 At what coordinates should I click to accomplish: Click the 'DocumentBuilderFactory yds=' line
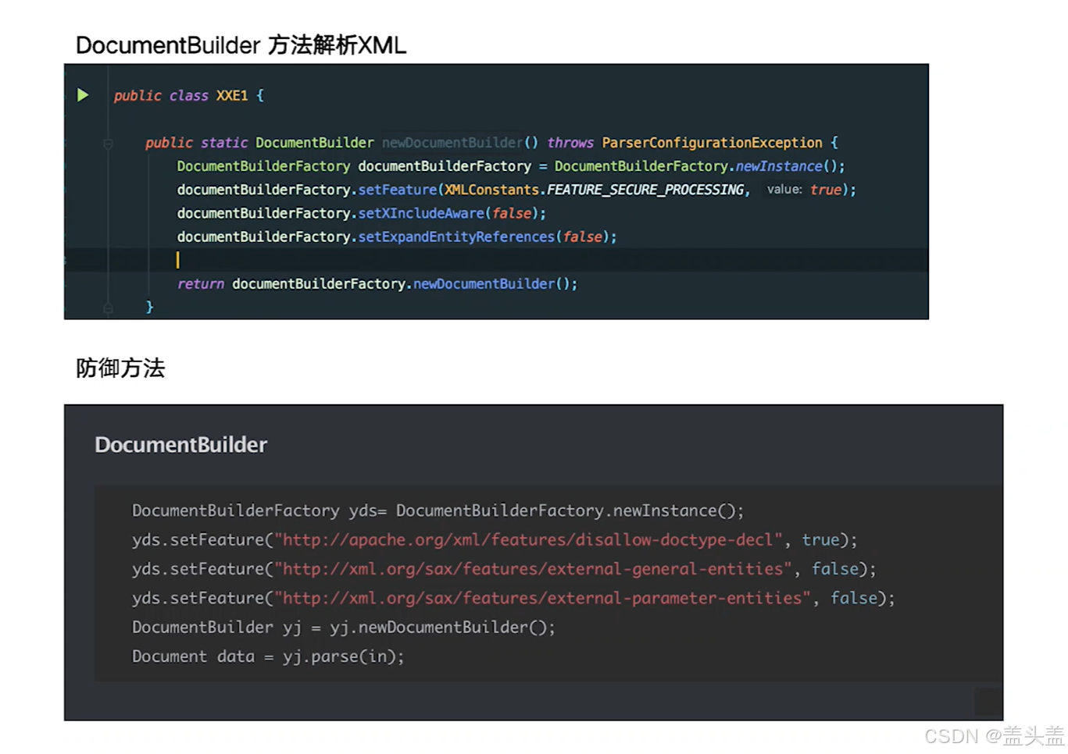438,510
